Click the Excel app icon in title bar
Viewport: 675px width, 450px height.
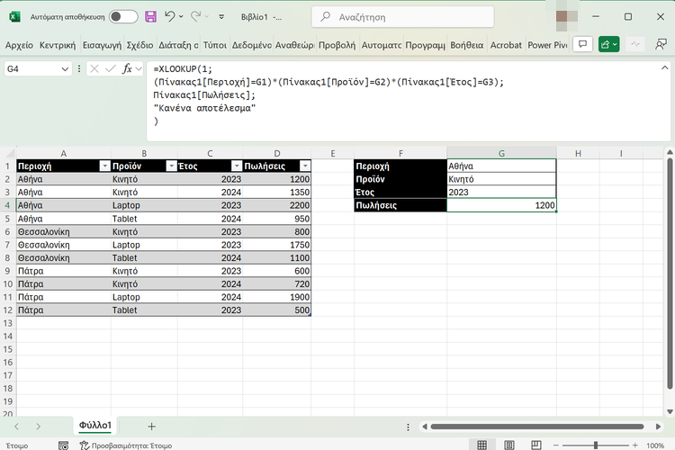(14, 17)
